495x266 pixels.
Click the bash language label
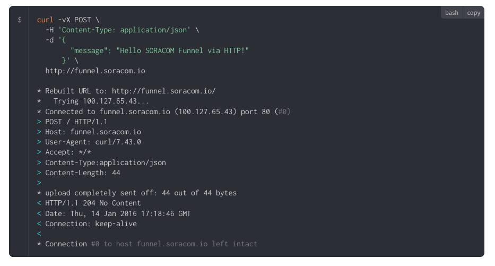[451, 13]
